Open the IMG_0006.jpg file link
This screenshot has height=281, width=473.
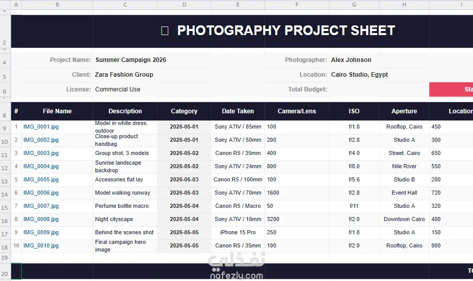click(41, 193)
